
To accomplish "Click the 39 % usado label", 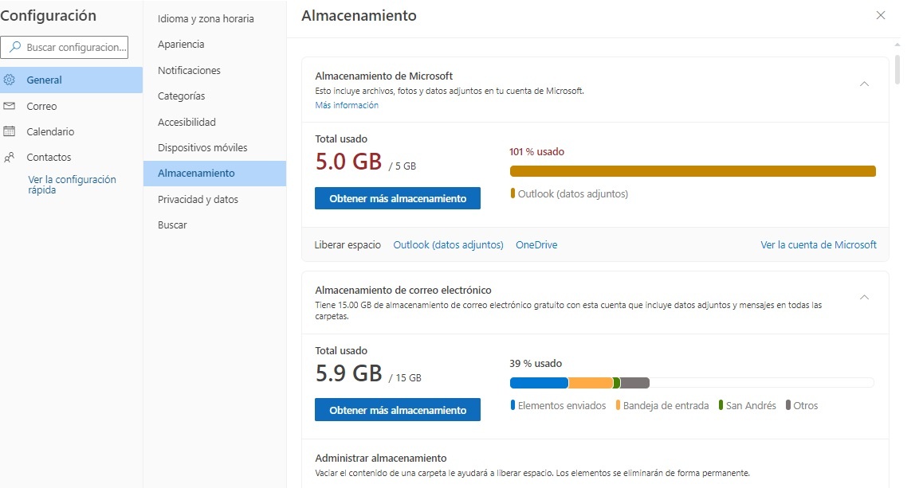I will (536, 363).
